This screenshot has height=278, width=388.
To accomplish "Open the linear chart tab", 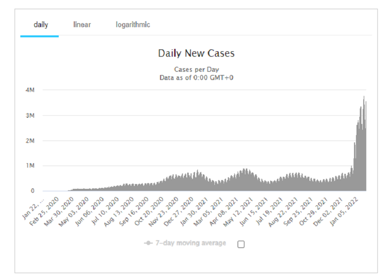I will (x=82, y=25).
